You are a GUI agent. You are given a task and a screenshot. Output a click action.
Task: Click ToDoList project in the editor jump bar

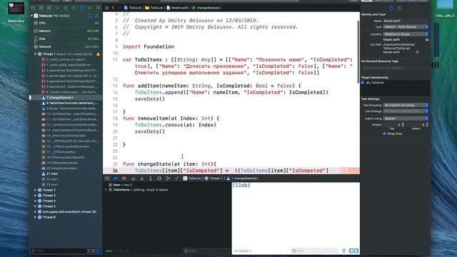(x=133, y=8)
